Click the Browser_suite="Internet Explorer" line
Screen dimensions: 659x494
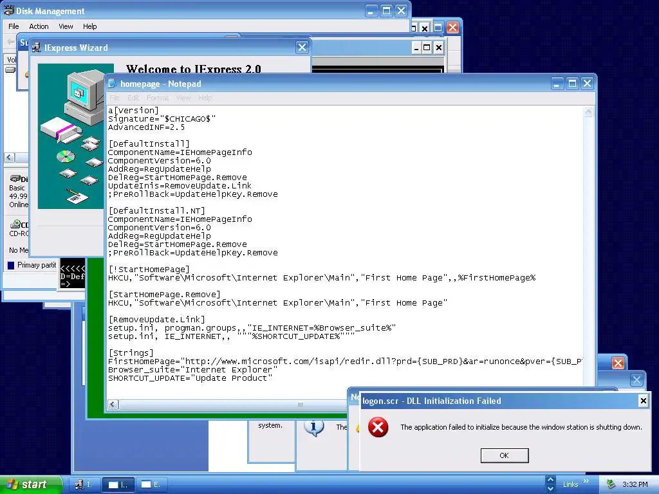192,370
